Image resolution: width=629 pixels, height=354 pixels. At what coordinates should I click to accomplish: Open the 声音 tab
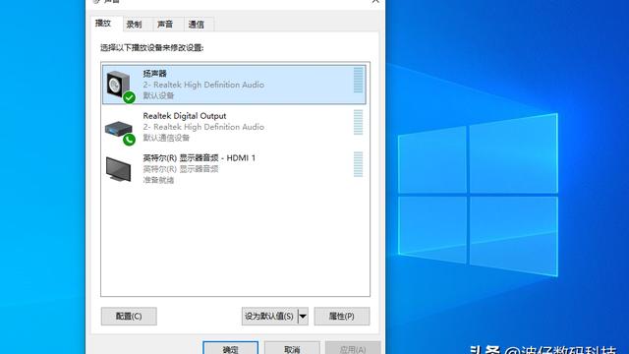(x=165, y=24)
